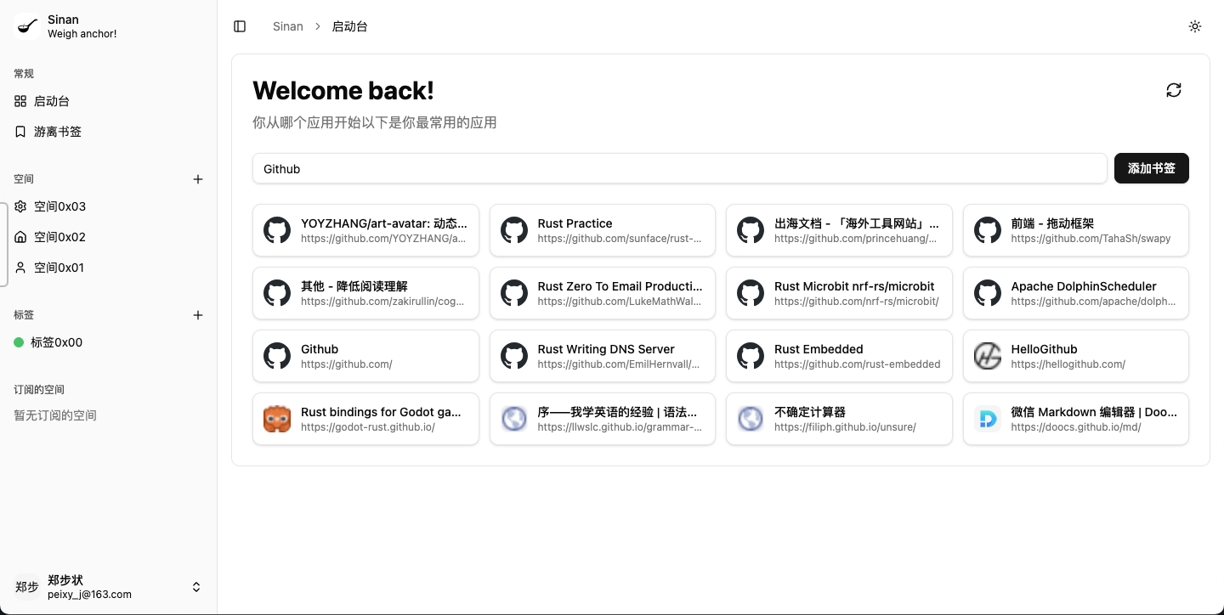
Task: Toggle the sidebar panel icon
Action: (x=240, y=26)
